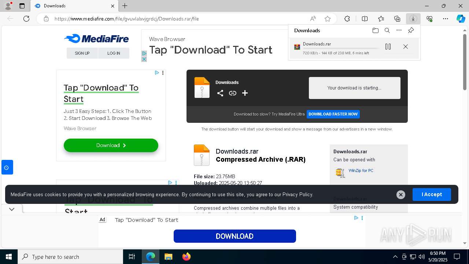469x264 pixels.
Task: Click blue DOWNLOAD button in bottom ad
Action: tap(235, 236)
